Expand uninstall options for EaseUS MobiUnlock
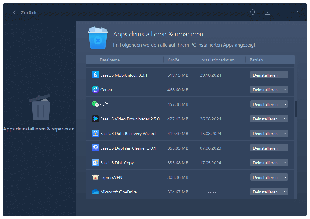Viewport: 310px width, 219px height. pos(285,75)
